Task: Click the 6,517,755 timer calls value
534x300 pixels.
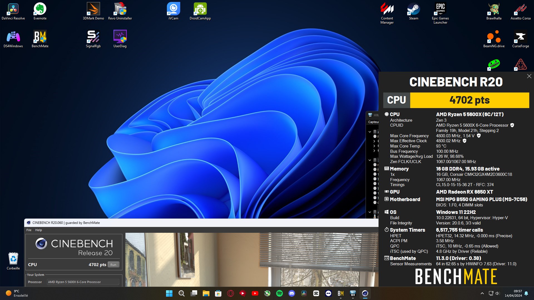Action: 459,230
